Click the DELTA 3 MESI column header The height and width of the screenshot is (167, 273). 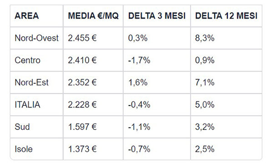click(x=157, y=16)
